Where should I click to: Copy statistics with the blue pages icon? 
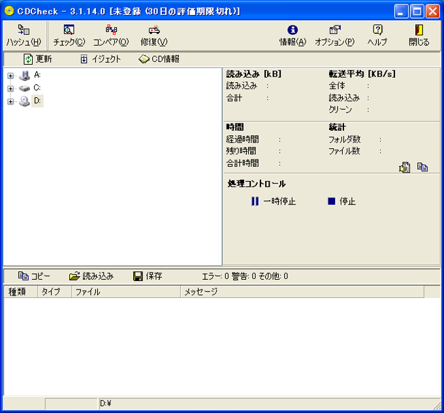(x=422, y=167)
